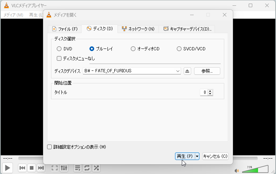This screenshot has width=276, height=174.
Task: Eject the disc with eject icon
Action: pyautogui.click(x=187, y=71)
